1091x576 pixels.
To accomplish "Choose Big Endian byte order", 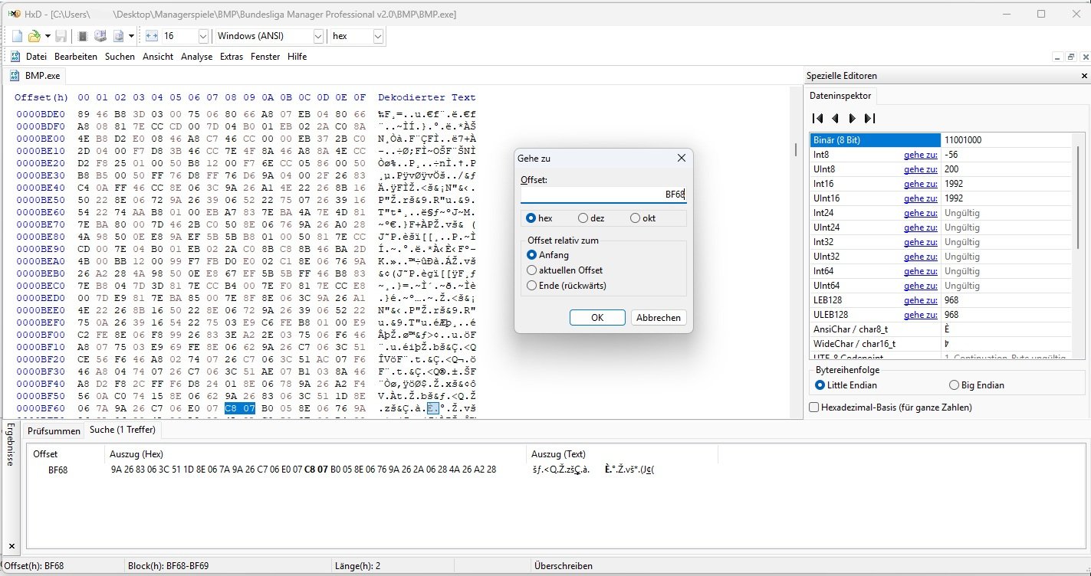I will click(x=954, y=385).
